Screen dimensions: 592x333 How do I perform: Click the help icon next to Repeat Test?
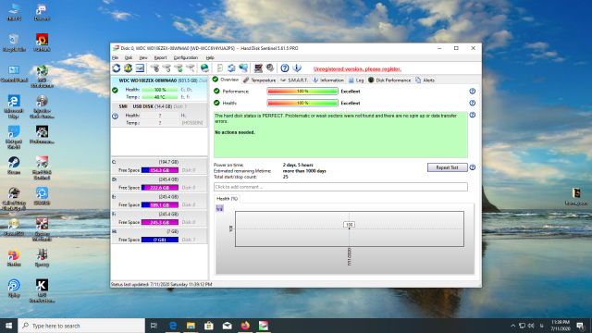pos(472,167)
